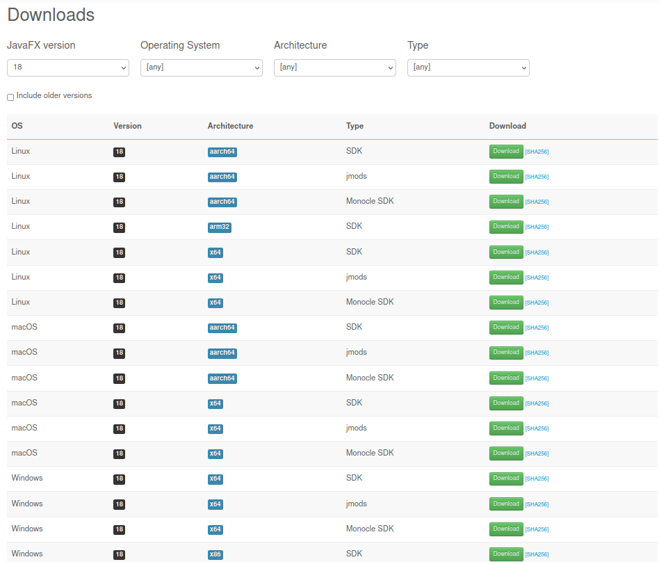Open the Operating System dropdown
This screenshot has height=562, width=659.
(202, 67)
